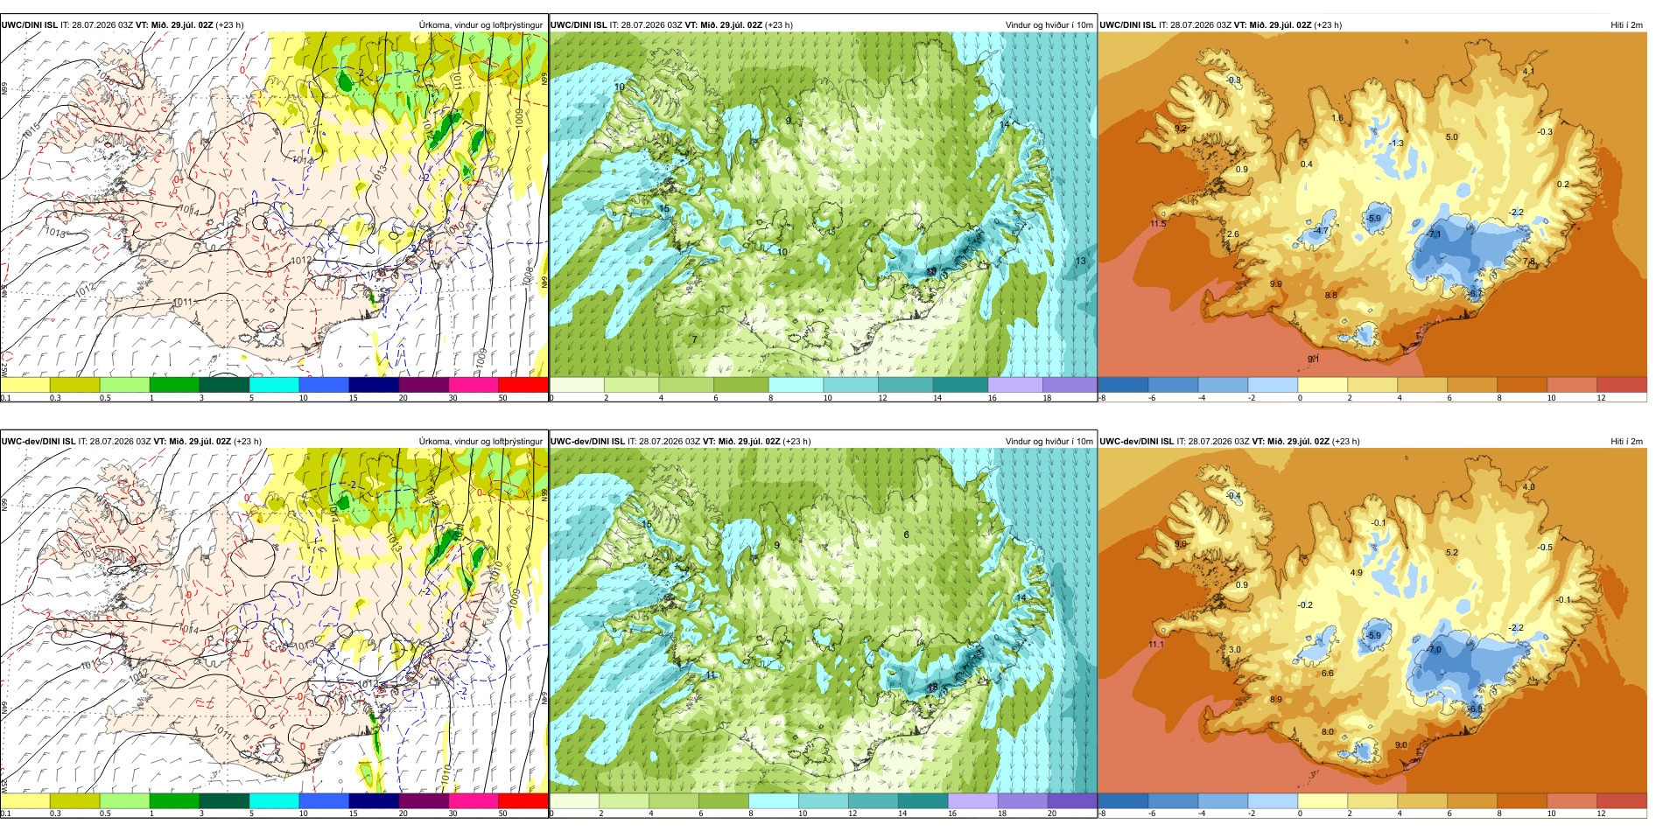Click the 18 wind speed label on bottom wind map
The height and width of the screenshot is (831, 1663).
[932, 688]
